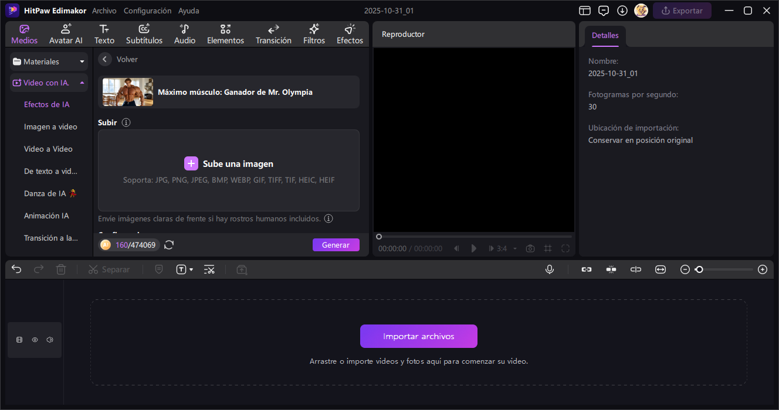The width and height of the screenshot is (779, 410).
Task: Click the zoom-in plus icon on timeline
Action: 763,269
